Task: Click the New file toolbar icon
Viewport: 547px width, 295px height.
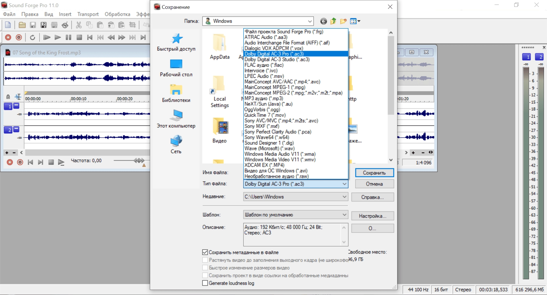Action: 8,25
